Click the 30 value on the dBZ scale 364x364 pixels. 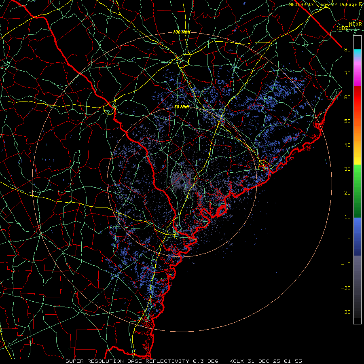pyautogui.click(x=347, y=169)
